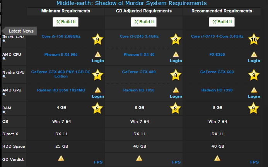Click the magnifier icon under AMD GPU
The height and width of the screenshot is (167, 268).
coord(4,95)
